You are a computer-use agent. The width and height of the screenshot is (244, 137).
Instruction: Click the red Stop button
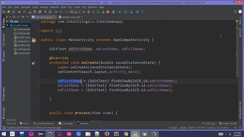[x=108, y=12]
